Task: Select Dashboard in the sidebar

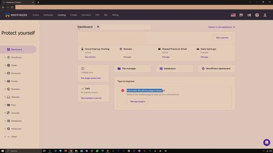Action: (18, 49)
